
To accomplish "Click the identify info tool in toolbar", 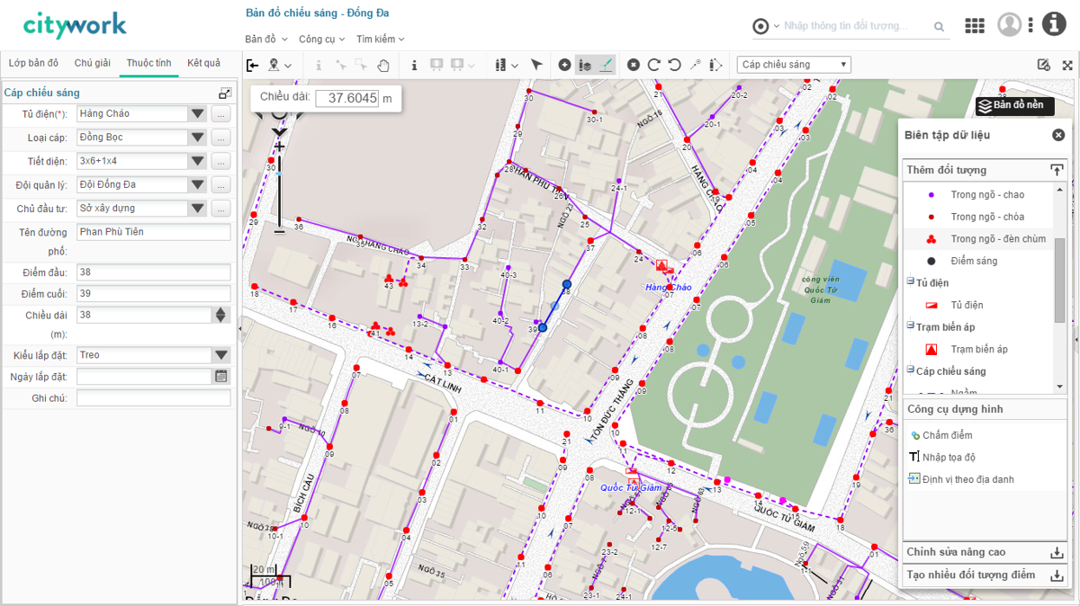I will pos(414,65).
